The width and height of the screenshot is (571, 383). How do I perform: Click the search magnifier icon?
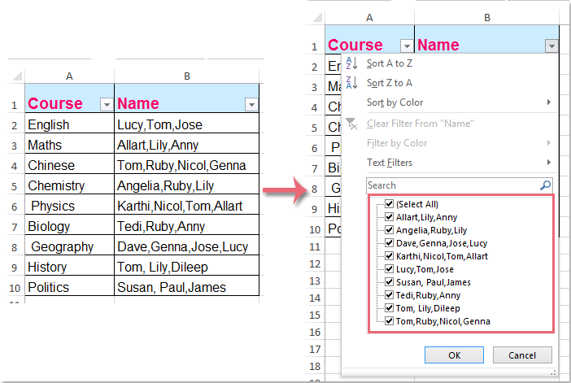(545, 185)
